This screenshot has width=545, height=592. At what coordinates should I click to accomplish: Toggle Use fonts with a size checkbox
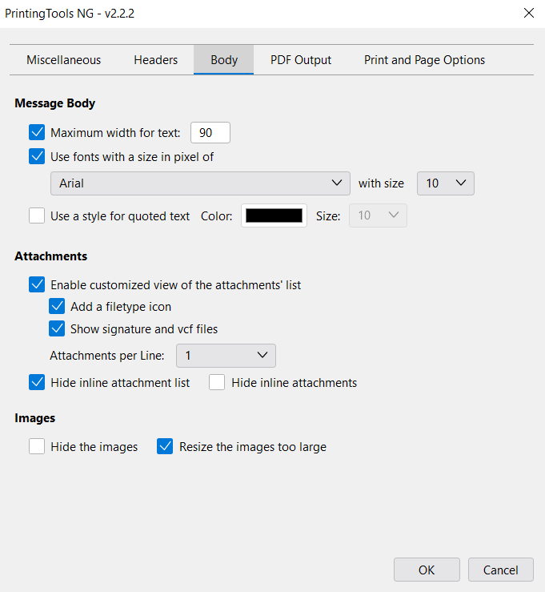click(37, 156)
